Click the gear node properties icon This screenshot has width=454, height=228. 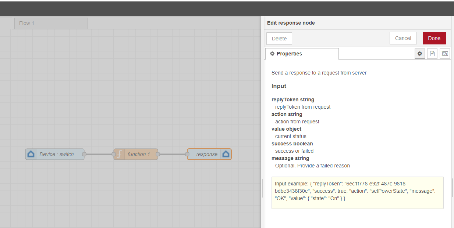tap(420, 54)
